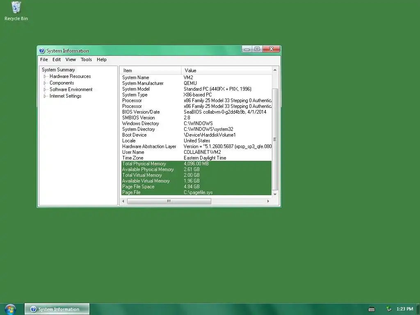This screenshot has width=420, height=315.
Task: Click the System Information title bar icon
Action: (x=42, y=50)
